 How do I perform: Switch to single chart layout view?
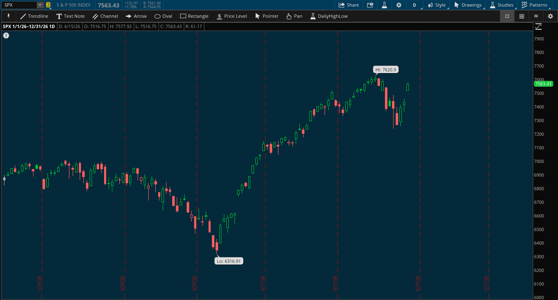[507, 16]
